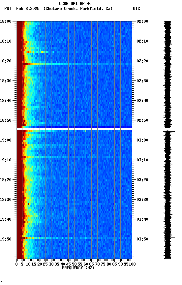Click the 100 Hz frequency axis label
182x285 pixels.
(132, 264)
